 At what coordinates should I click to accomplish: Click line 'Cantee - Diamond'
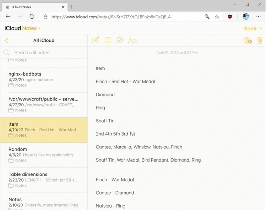tap(115, 193)
